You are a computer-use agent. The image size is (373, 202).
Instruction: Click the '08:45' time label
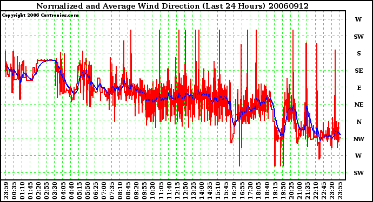click(x=129, y=191)
